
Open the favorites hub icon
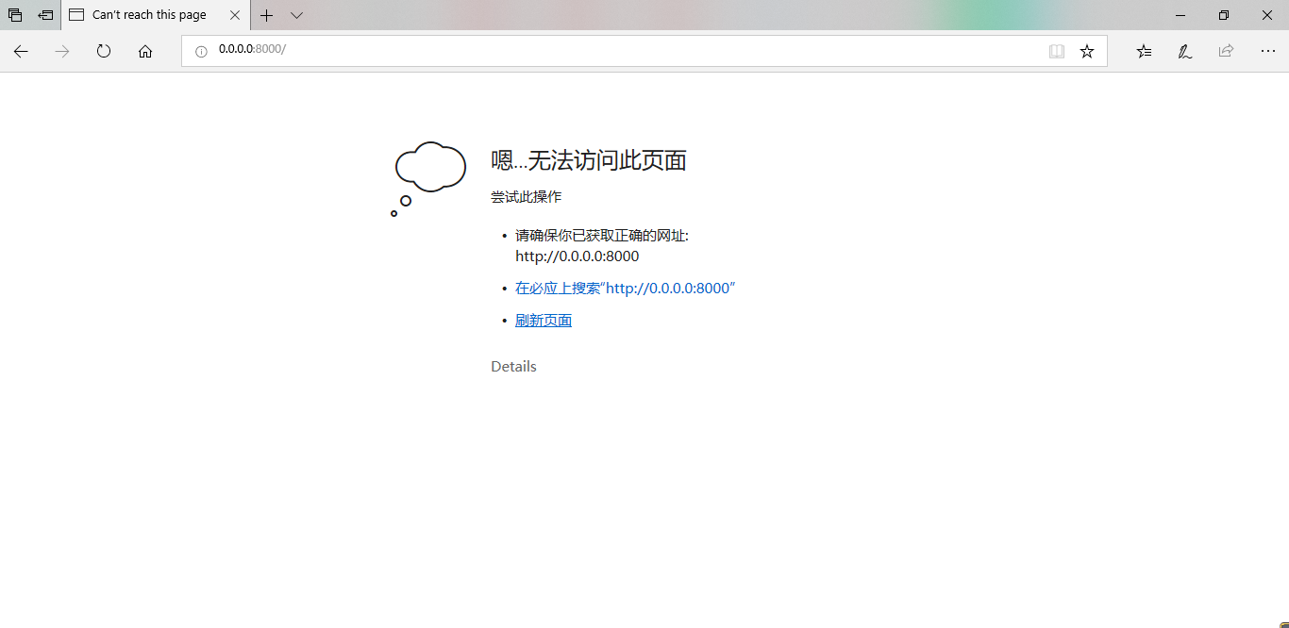point(1144,51)
